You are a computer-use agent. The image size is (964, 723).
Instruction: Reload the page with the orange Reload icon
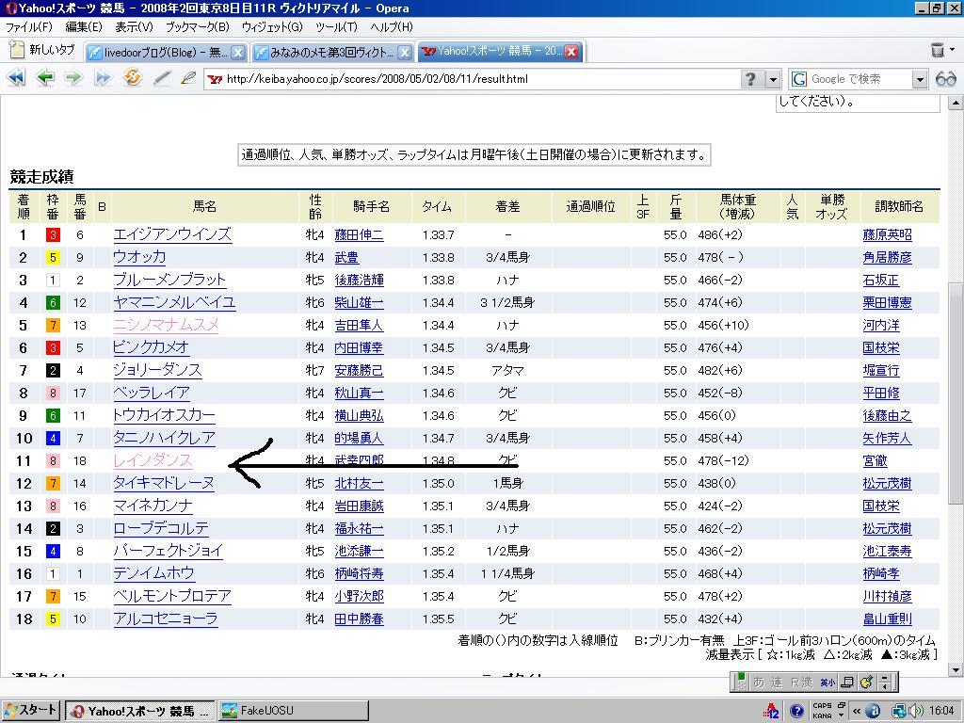[132, 78]
